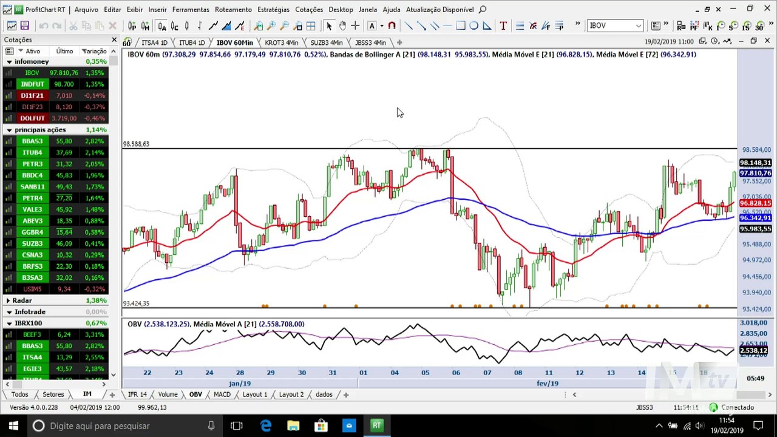
Task: Switch to JBSS3 4Min chart tab
Action: click(370, 42)
